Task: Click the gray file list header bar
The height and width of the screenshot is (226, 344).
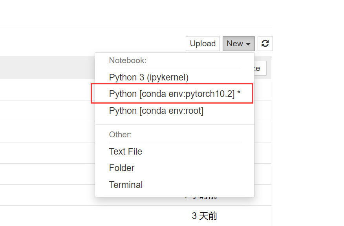Action: coord(47,68)
